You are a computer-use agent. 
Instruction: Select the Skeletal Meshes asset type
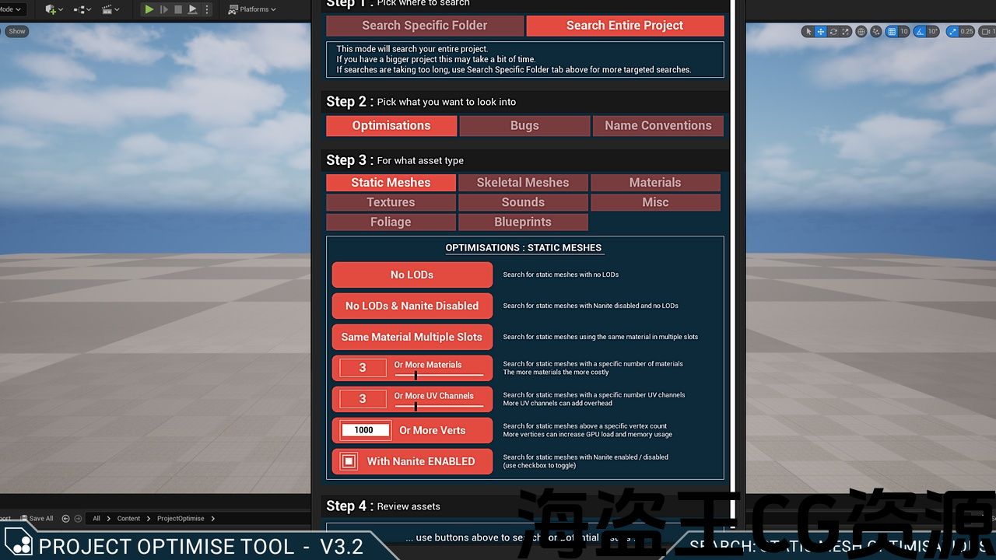[x=523, y=183]
